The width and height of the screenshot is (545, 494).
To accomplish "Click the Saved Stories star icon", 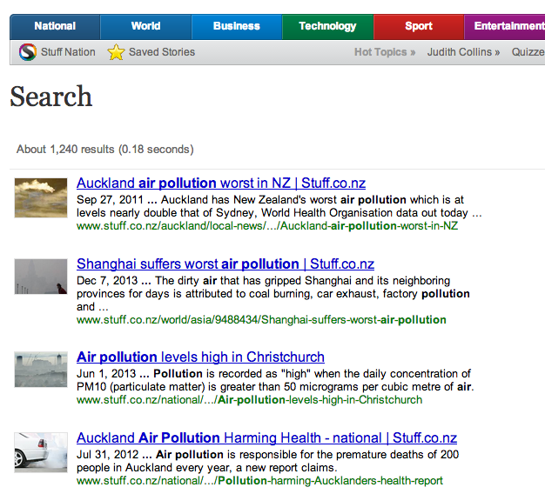I will click(116, 52).
